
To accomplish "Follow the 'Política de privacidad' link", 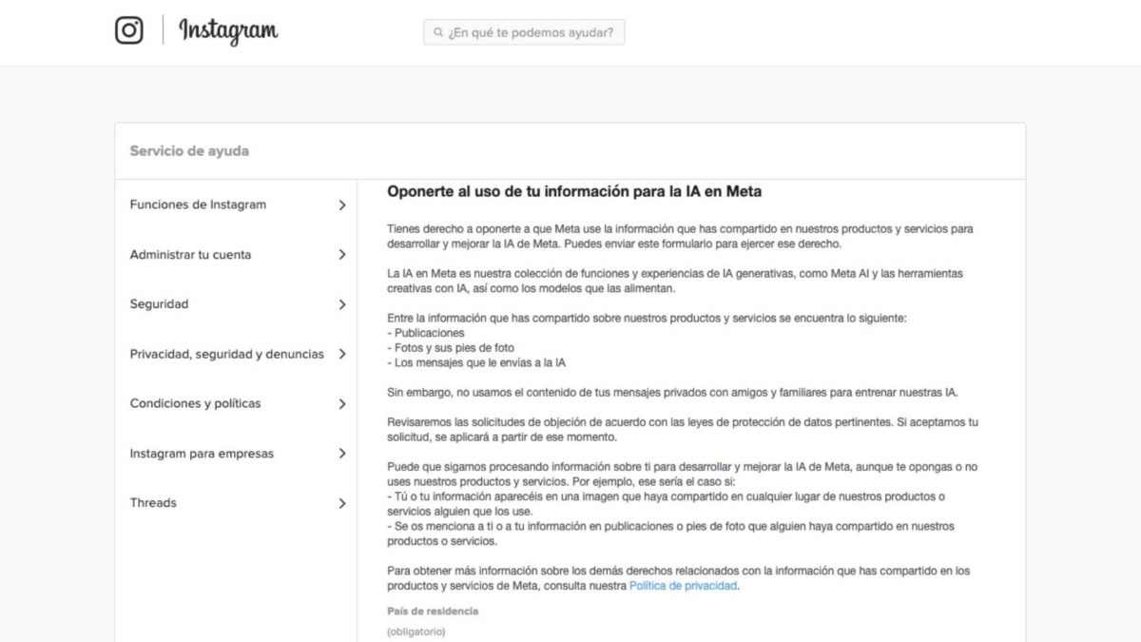I will click(683, 586).
